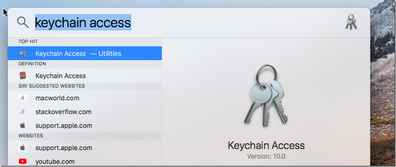Click the YouTube red play icon
Screen dimensions: 396x167
coord(23,161)
